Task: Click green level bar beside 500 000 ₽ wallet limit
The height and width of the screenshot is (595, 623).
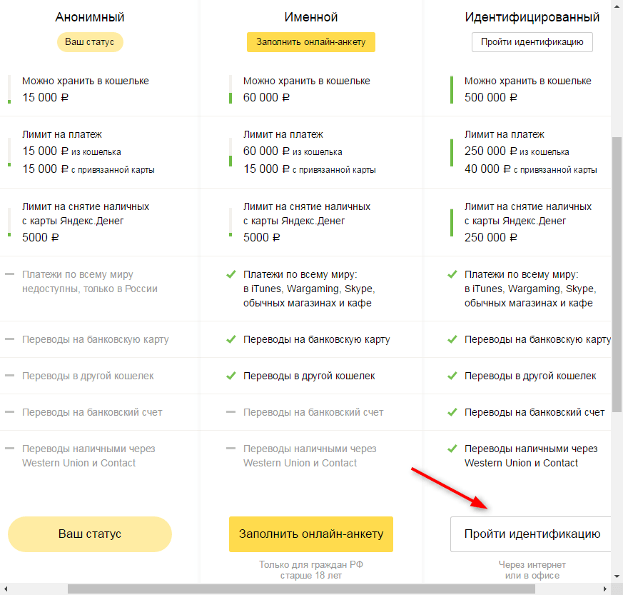Action: click(x=452, y=89)
